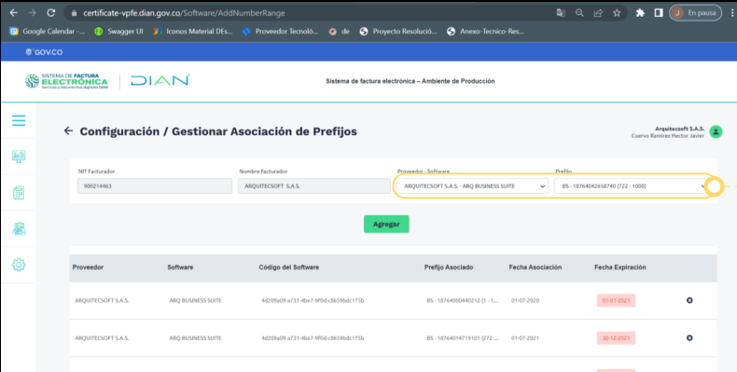The image size is (737, 372).
Task: Click ARQUITECSOFT S.A.S. in 01-01-2021 row
Action: tap(102, 300)
